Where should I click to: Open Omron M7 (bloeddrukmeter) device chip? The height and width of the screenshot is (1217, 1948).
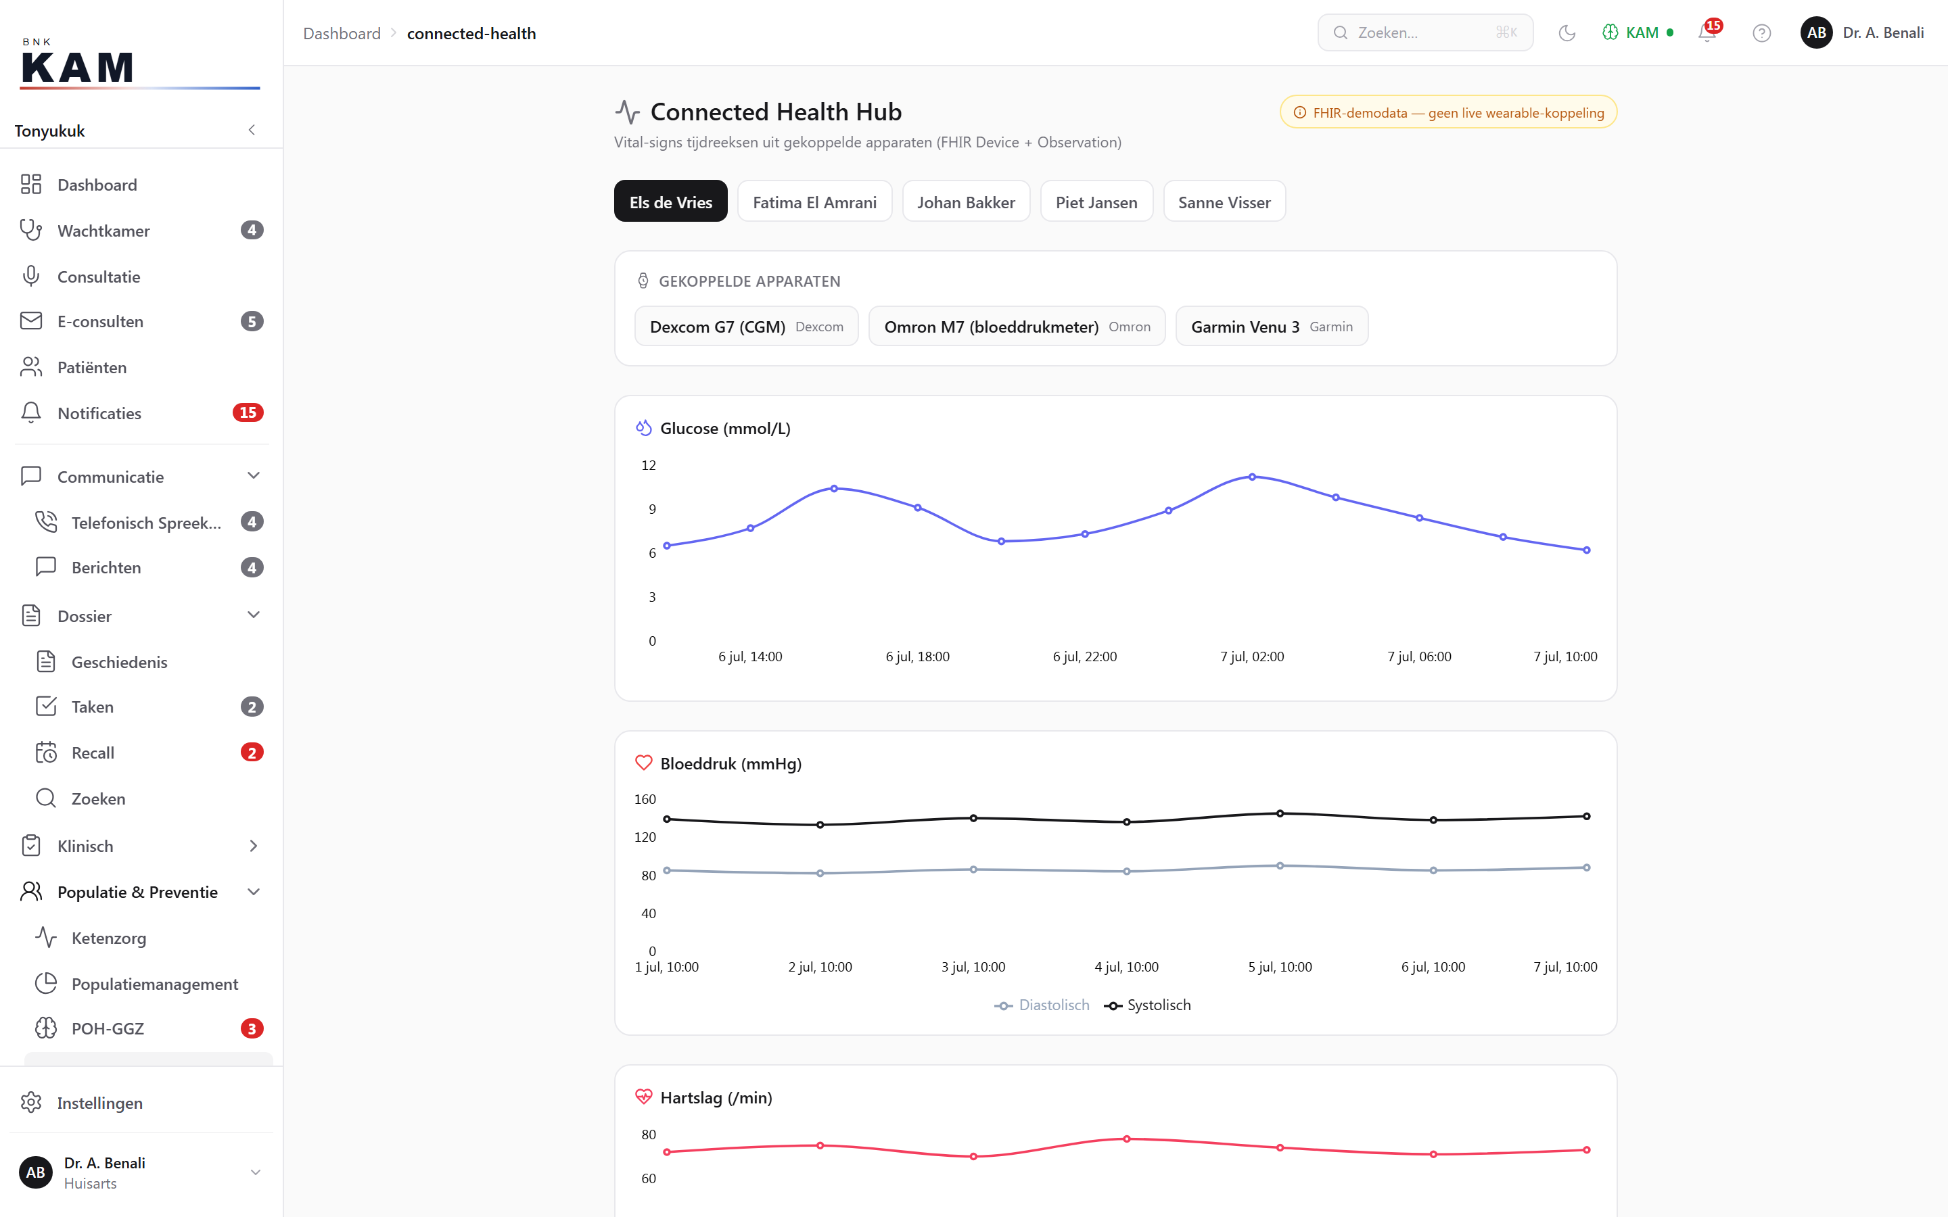pyautogui.click(x=1017, y=326)
